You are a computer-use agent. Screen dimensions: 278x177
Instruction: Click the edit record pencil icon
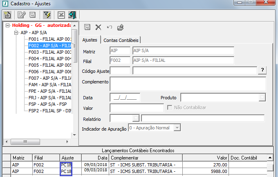pos(22,15)
